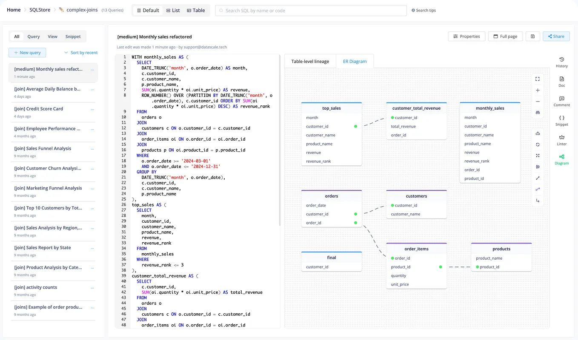Select the top_sales table header
The width and height of the screenshot is (578, 340).
tap(332, 108)
